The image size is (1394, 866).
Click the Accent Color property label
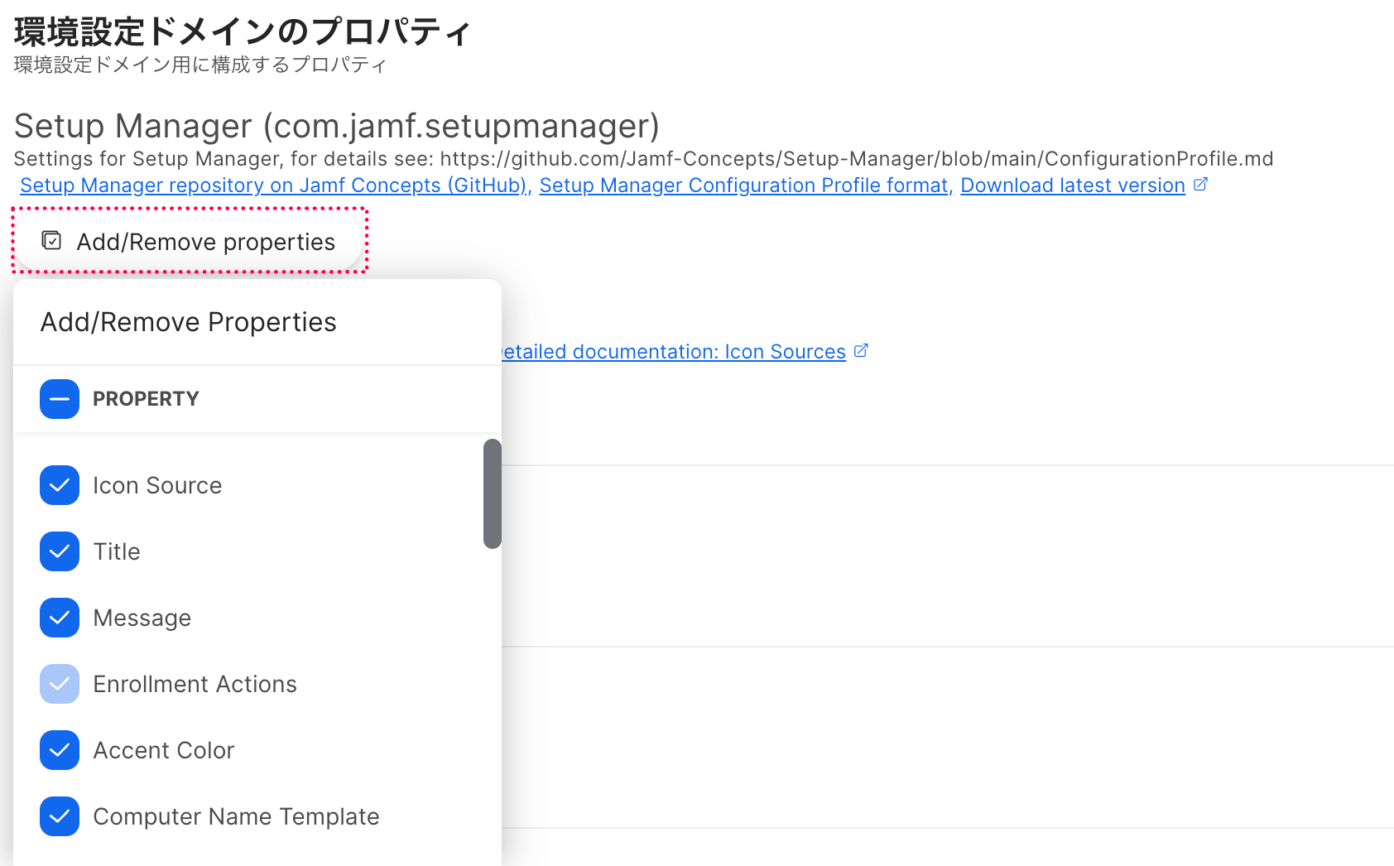pos(164,750)
